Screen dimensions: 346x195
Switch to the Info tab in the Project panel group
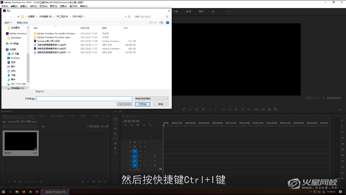83,116
